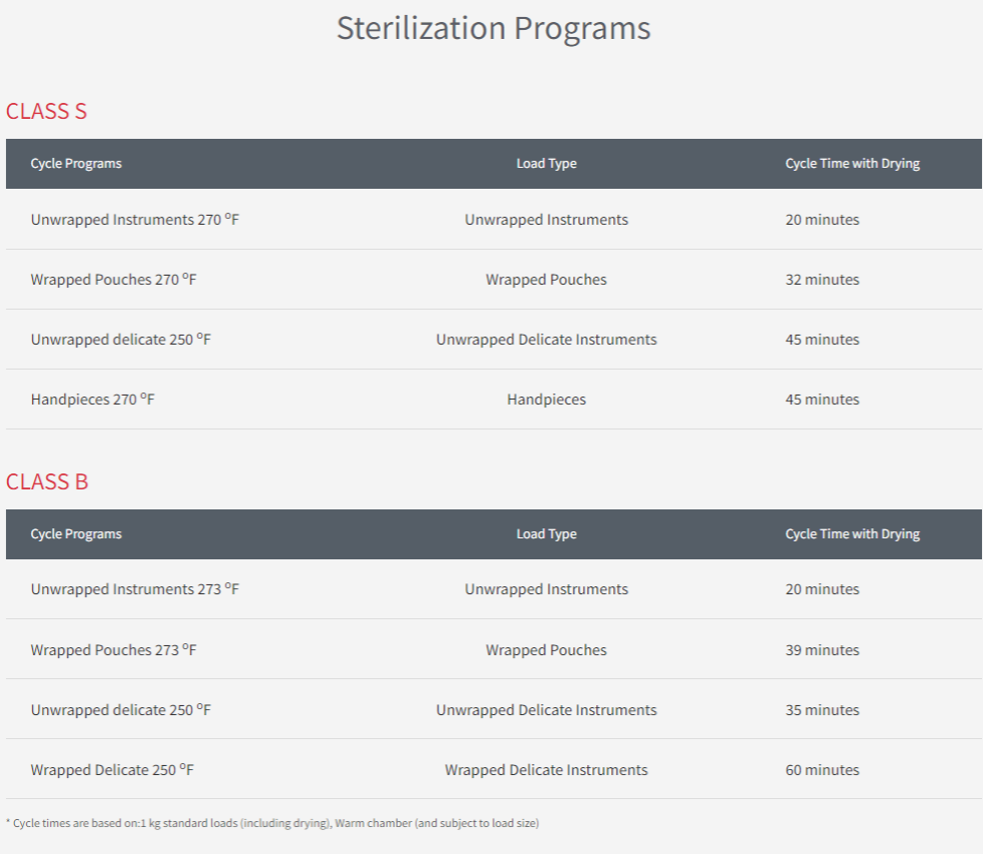983x854 pixels.
Task: Click the Handpieces load type cell
Action: pos(546,400)
